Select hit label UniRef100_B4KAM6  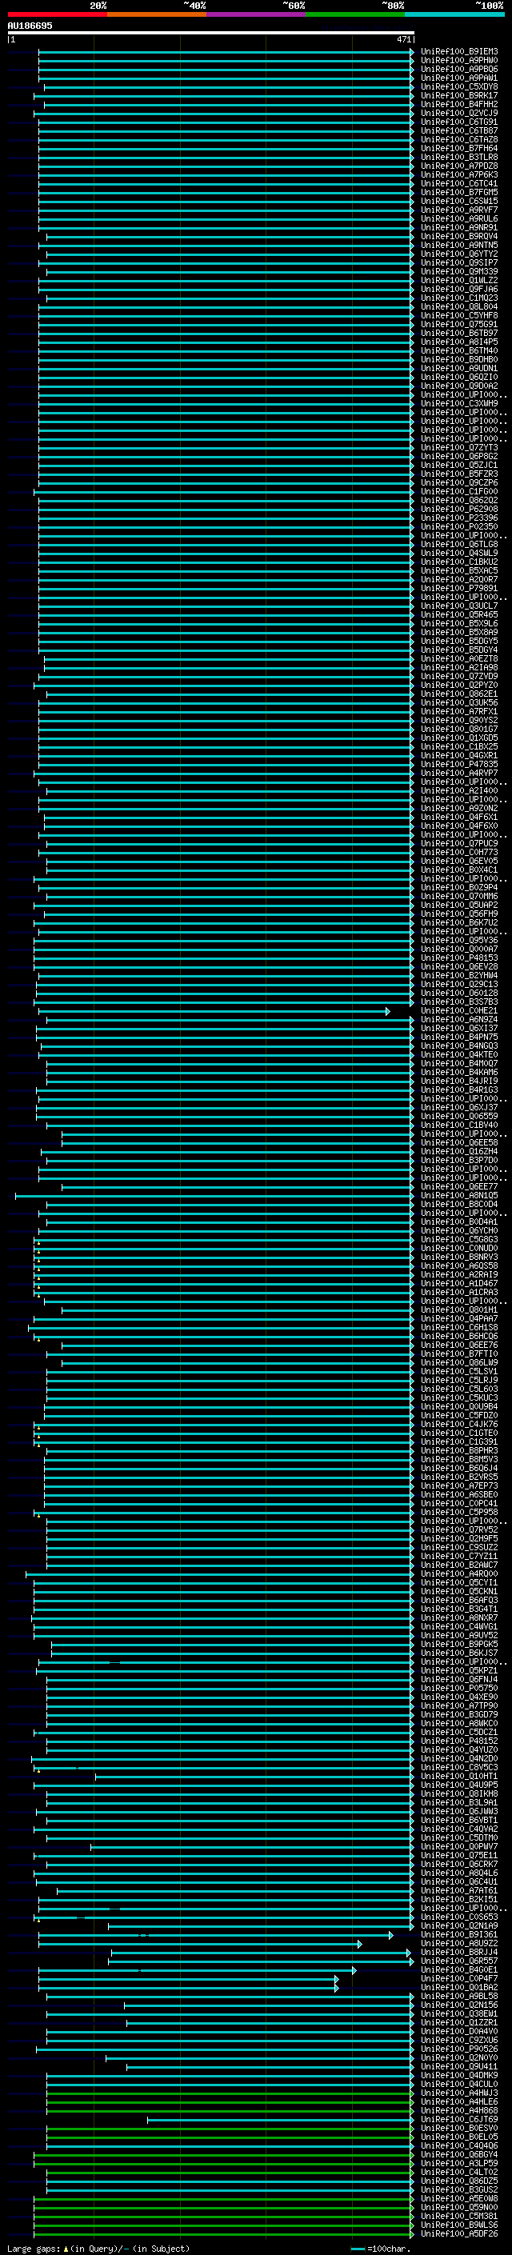459,1073
